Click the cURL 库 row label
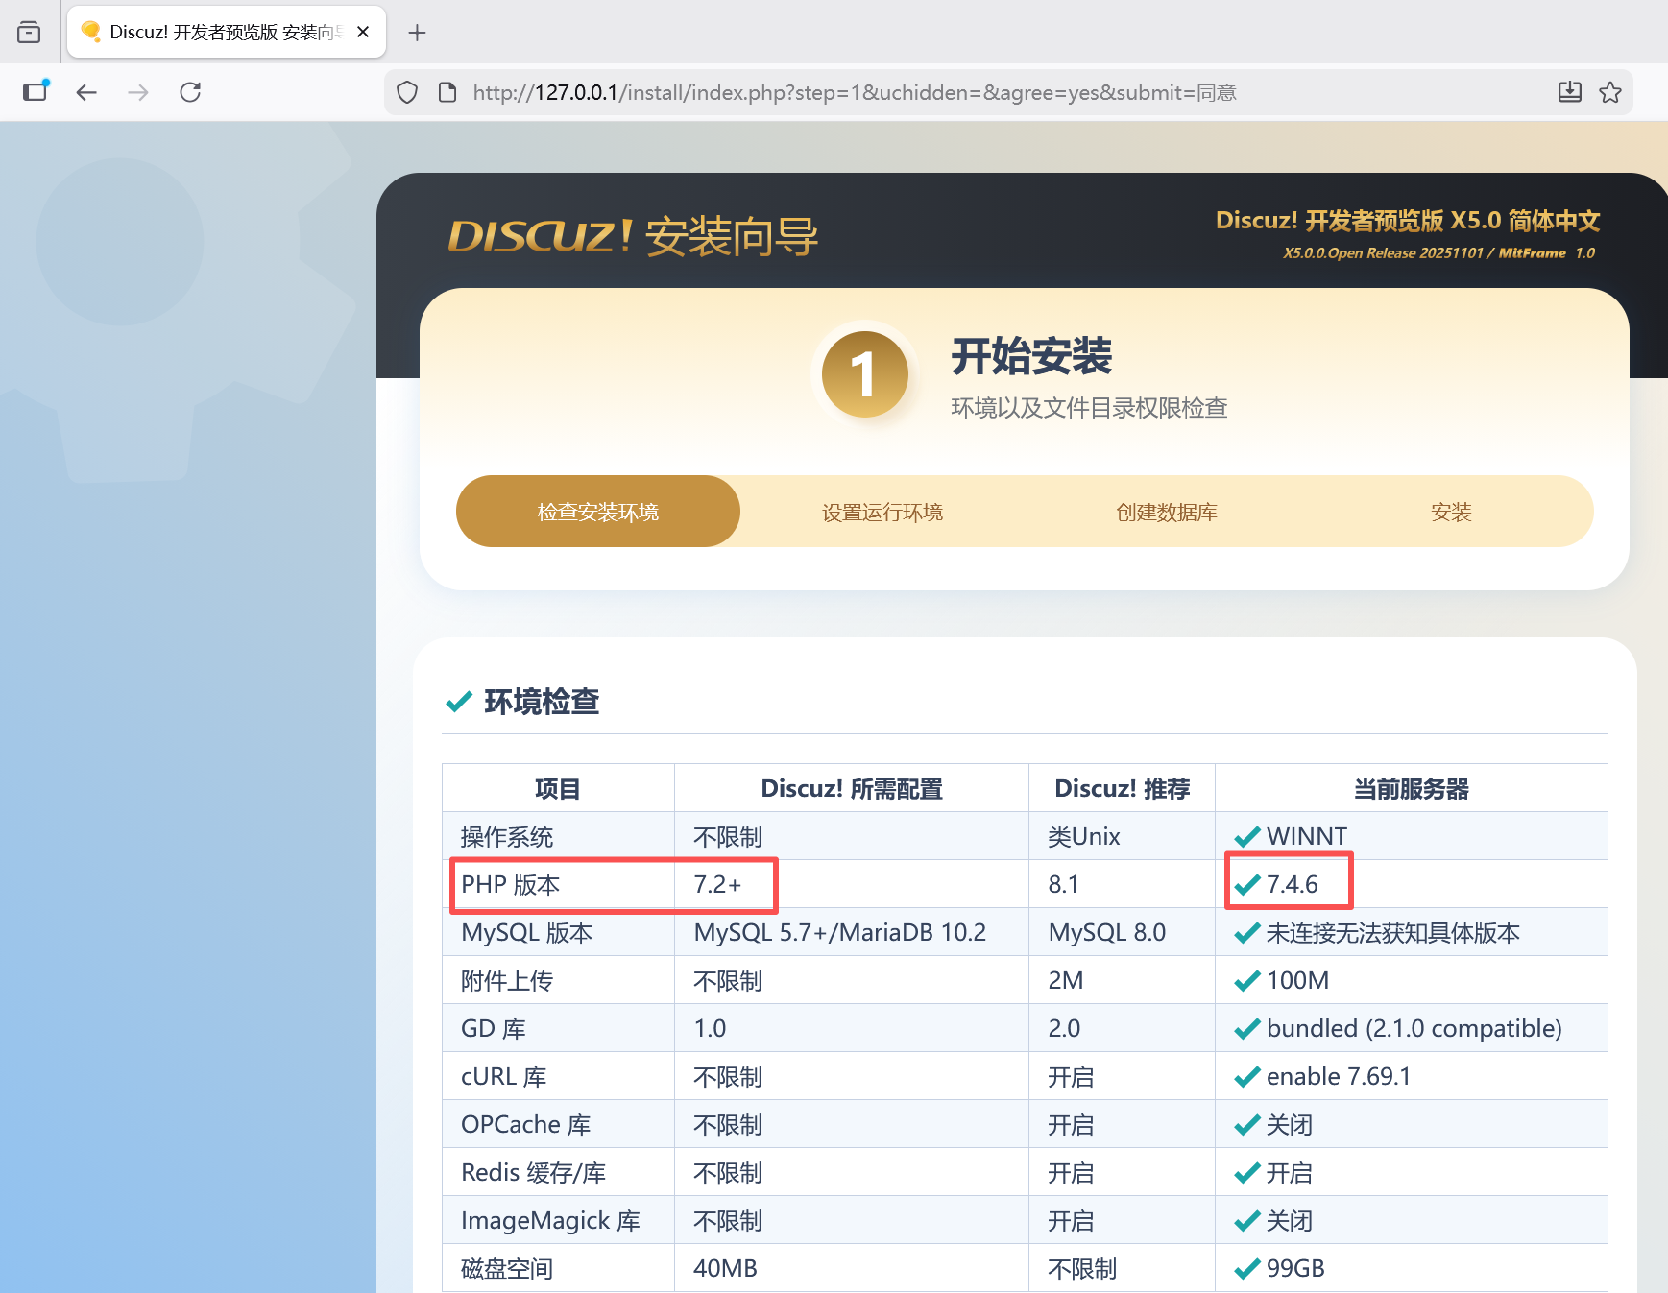 pyautogui.click(x=504, y=1076)
